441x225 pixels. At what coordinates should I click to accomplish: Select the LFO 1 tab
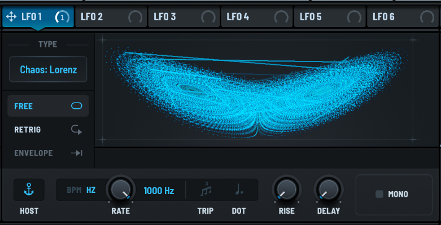tap(38, 17)
